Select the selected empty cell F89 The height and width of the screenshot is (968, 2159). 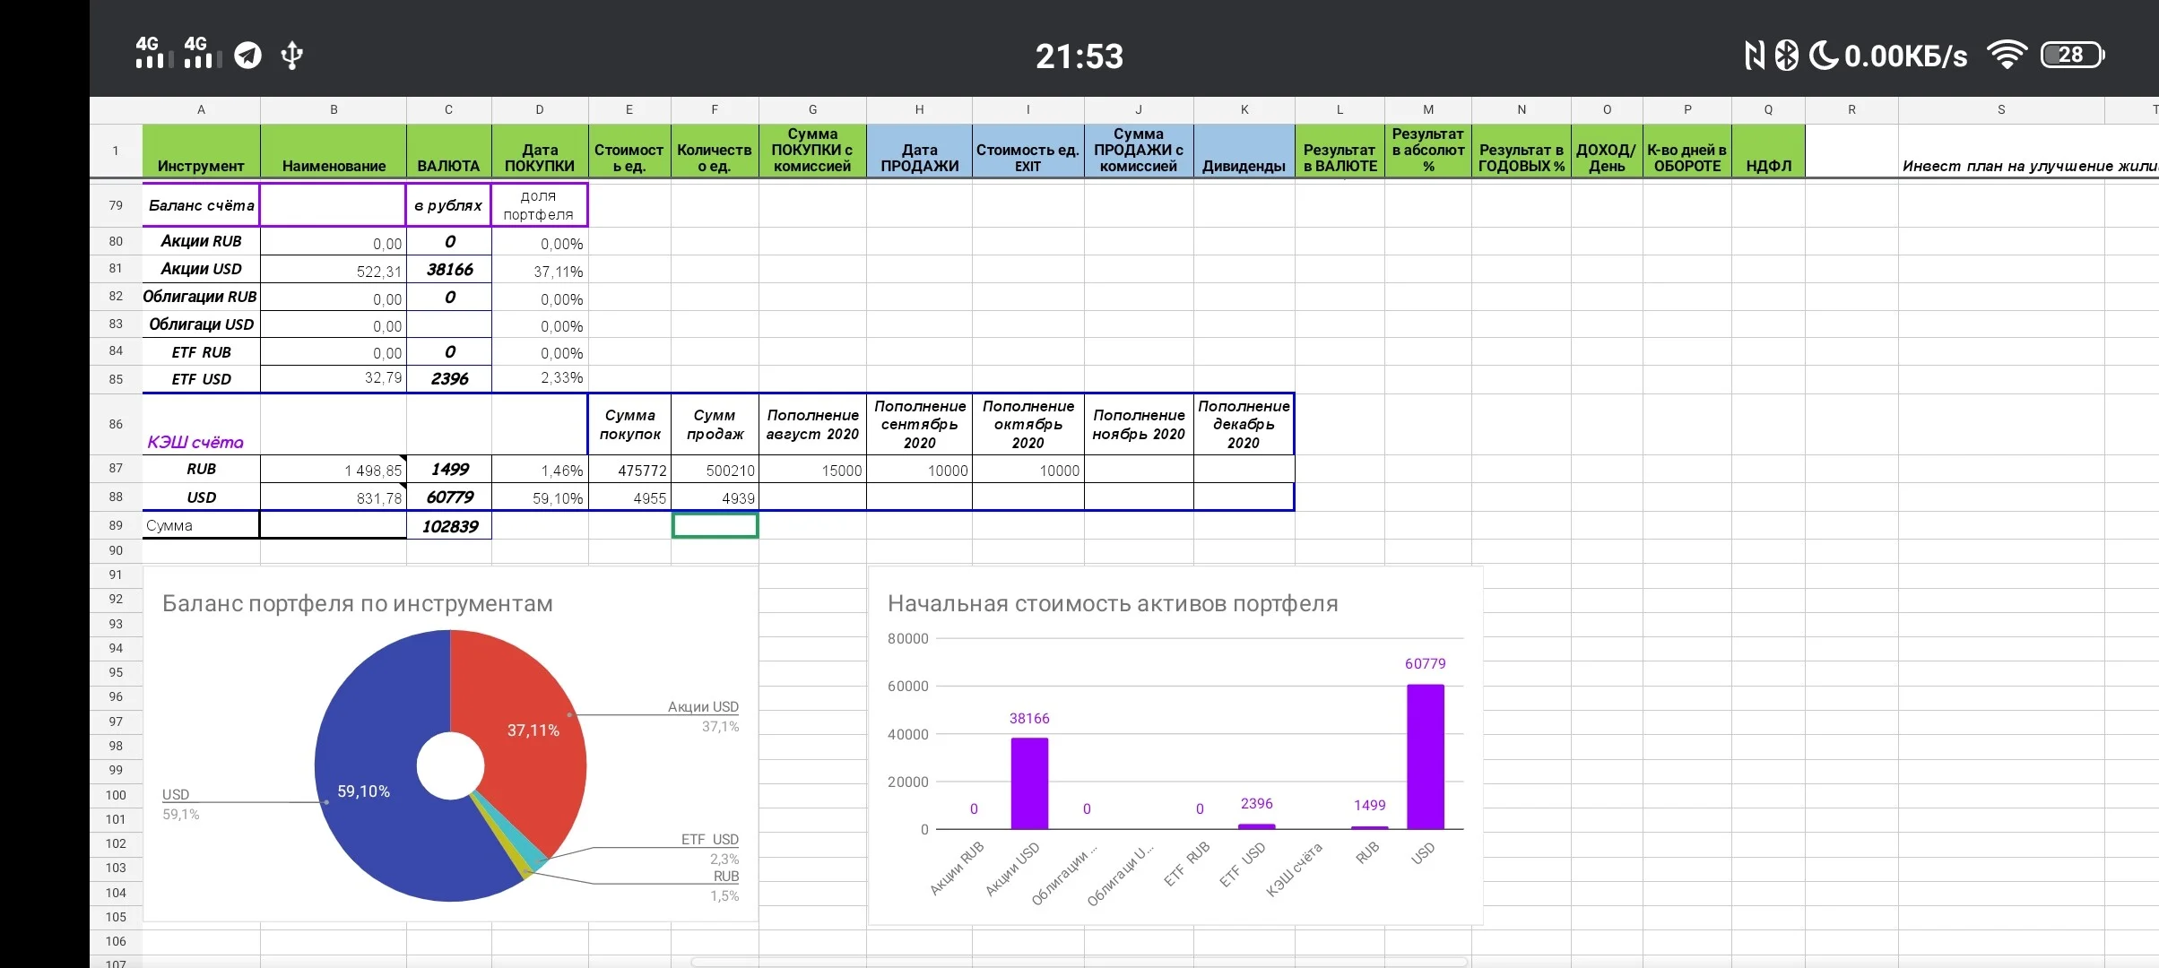[715, 525]
